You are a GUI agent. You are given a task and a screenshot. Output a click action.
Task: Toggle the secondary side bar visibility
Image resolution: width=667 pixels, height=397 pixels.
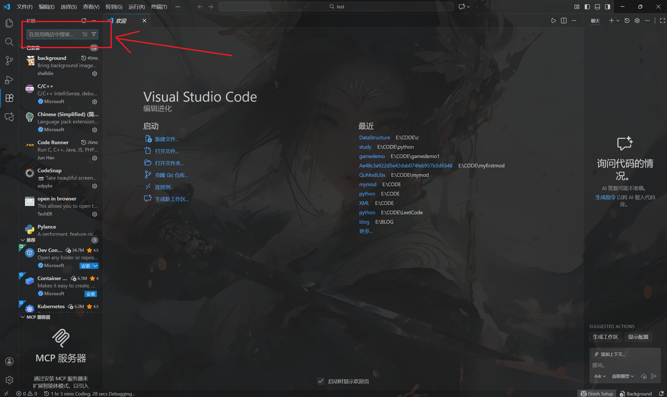[607, 7]
